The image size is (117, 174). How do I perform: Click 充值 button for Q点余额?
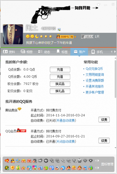[60, 70]
